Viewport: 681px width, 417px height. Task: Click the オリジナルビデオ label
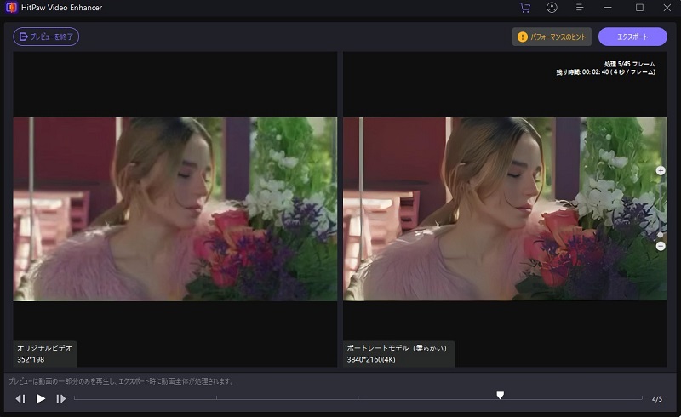pos(45,348)
